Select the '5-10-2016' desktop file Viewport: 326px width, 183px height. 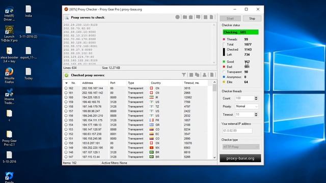[9, 157]
